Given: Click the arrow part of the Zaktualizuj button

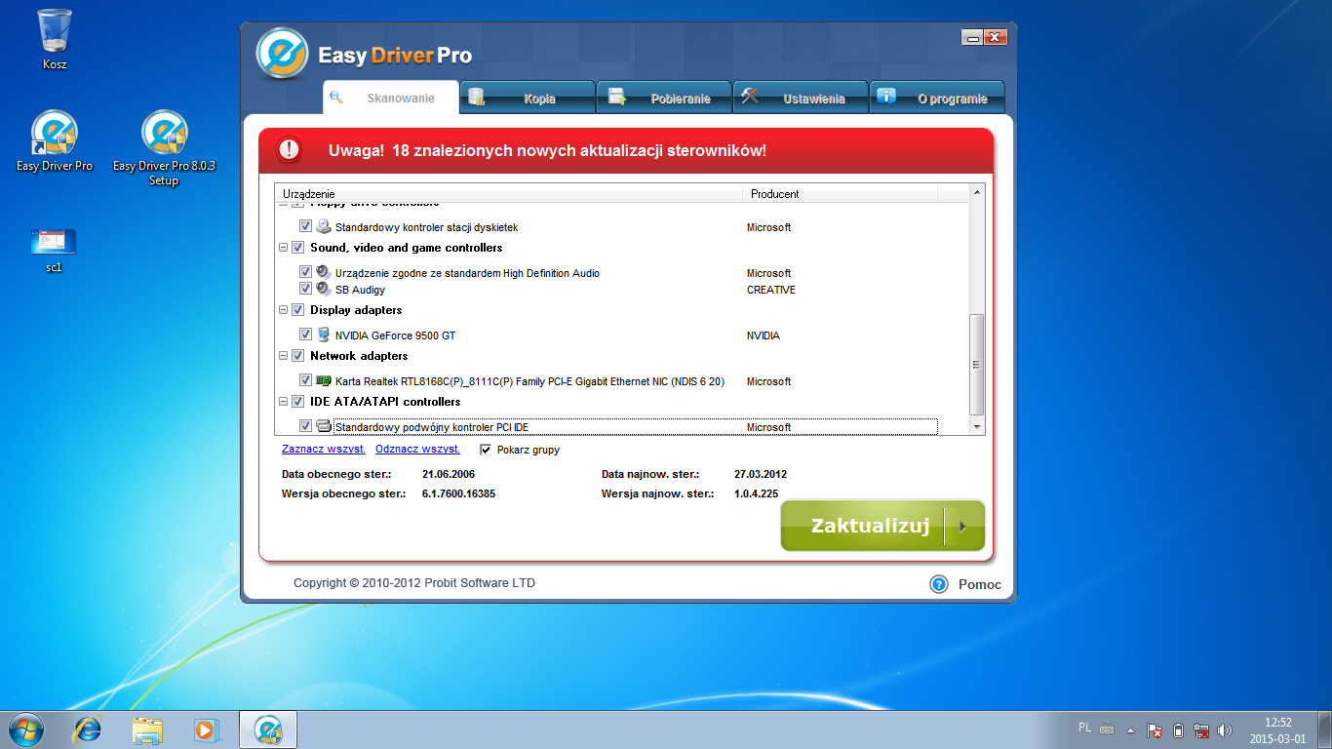Looking at the screenshot, I should tap(963, 527).
